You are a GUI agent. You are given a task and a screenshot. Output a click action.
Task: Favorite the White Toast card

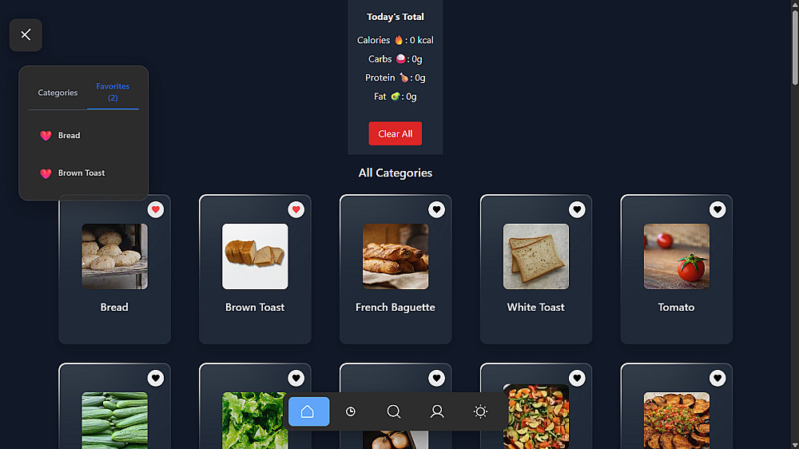coord(577,209)
